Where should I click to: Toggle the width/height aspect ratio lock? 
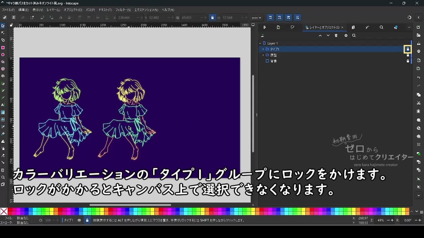point(212,18)
